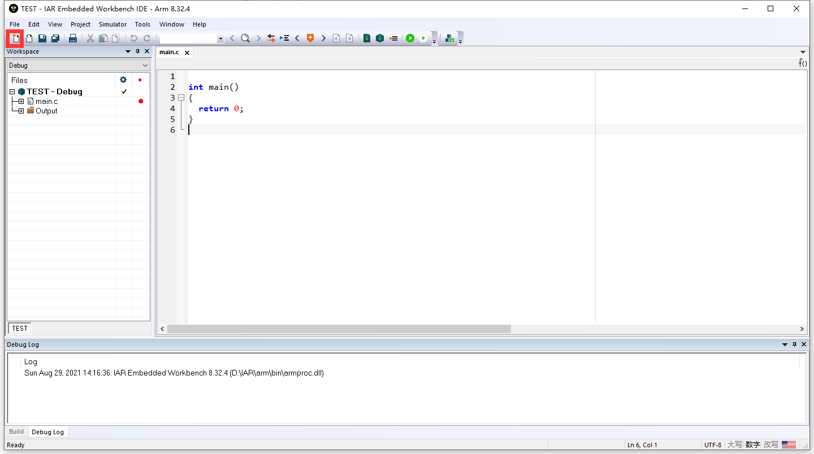Click the Redo arrow icon
This screenshot has height=454, width=814.
coord(147,38)
